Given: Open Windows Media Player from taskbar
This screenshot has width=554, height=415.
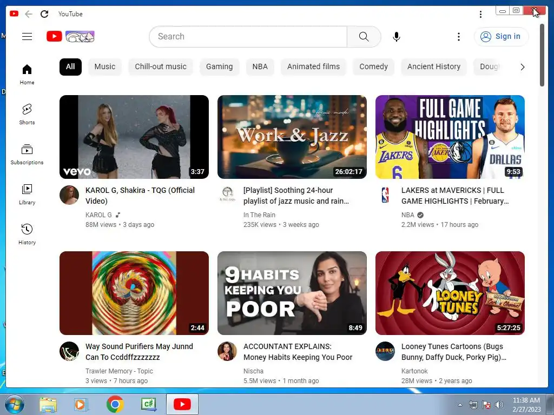Looking at the screenshot, I should (x=81, y=404).
